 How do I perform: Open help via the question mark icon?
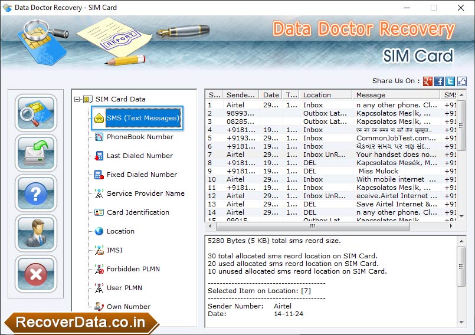pyautogui.click(x=36, y=193)
